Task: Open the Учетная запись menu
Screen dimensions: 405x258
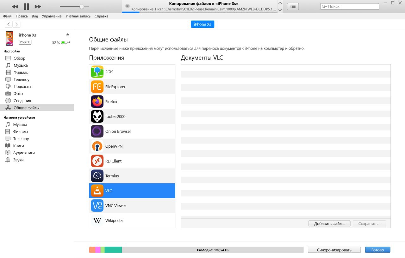Action: [x=78, y=16]
